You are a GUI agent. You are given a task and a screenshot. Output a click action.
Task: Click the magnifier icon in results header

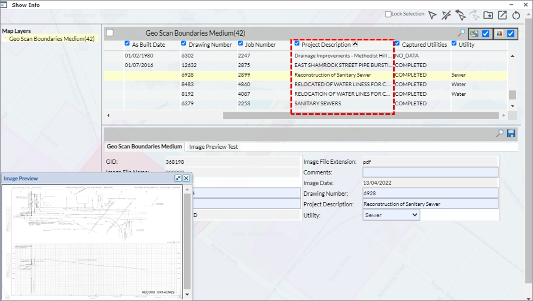(461, 34)
